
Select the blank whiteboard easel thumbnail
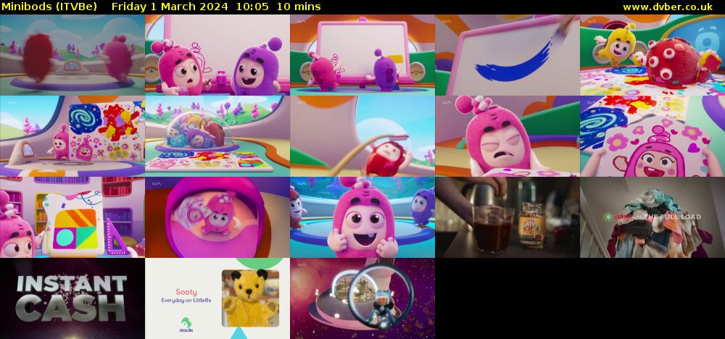pos(362,54)
